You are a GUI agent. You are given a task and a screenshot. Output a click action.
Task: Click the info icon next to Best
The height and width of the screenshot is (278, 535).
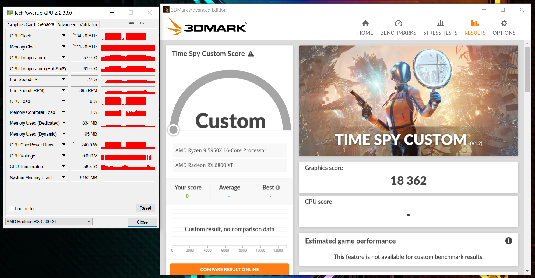coord(278,188)
